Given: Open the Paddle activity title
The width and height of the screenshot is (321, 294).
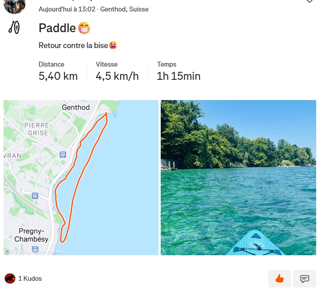Looking at the screenshot, I should click(x=57, y=28).
